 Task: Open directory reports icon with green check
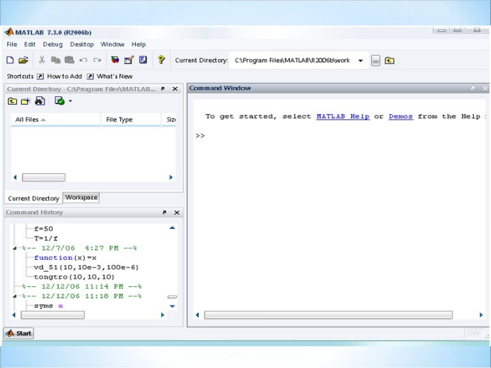pyautogui.click(x=60, y=101)
